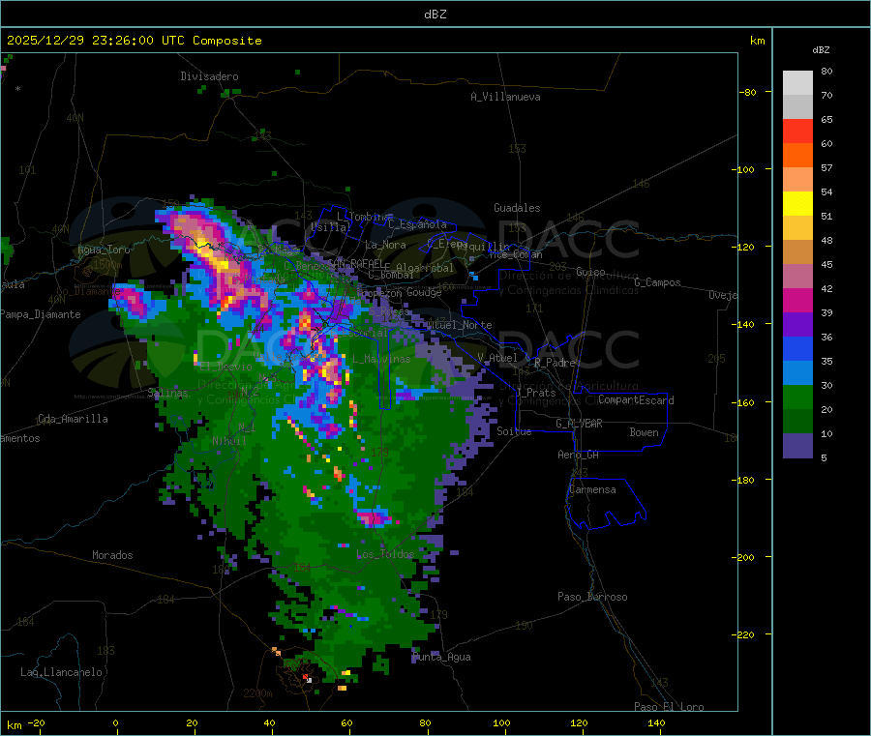871x736 pixels.
Task: Select the 'Soitue' map label
Action: [x=514, y=431]
